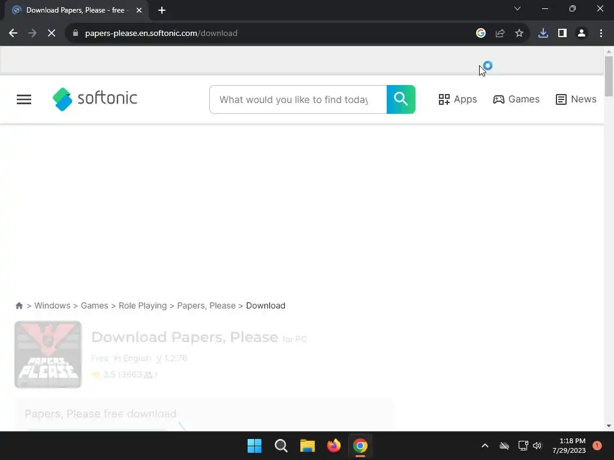Open Chrome downloads icon
The image size is (614, 460).
click(x=543, y=34)
